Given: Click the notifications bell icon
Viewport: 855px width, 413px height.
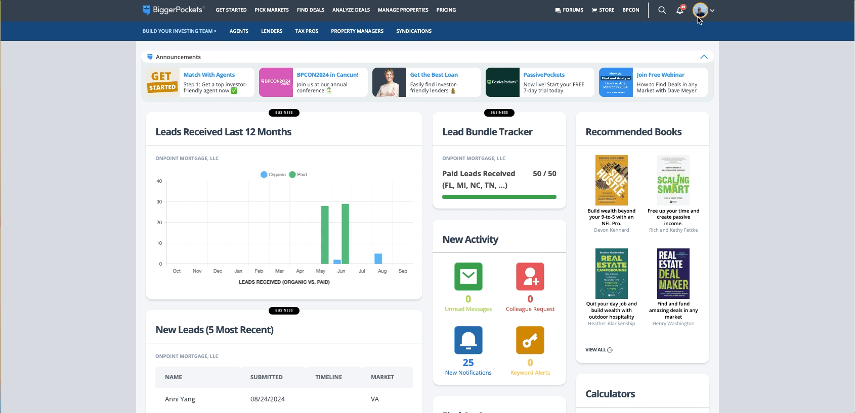Looking at the screenshot, I should pyautogui.click(x=680, y=10).
